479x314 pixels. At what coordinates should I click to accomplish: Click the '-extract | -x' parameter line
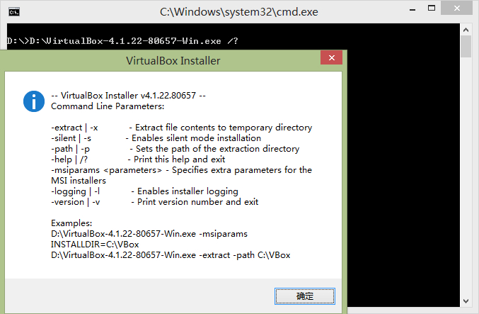[x=181, y=128]
